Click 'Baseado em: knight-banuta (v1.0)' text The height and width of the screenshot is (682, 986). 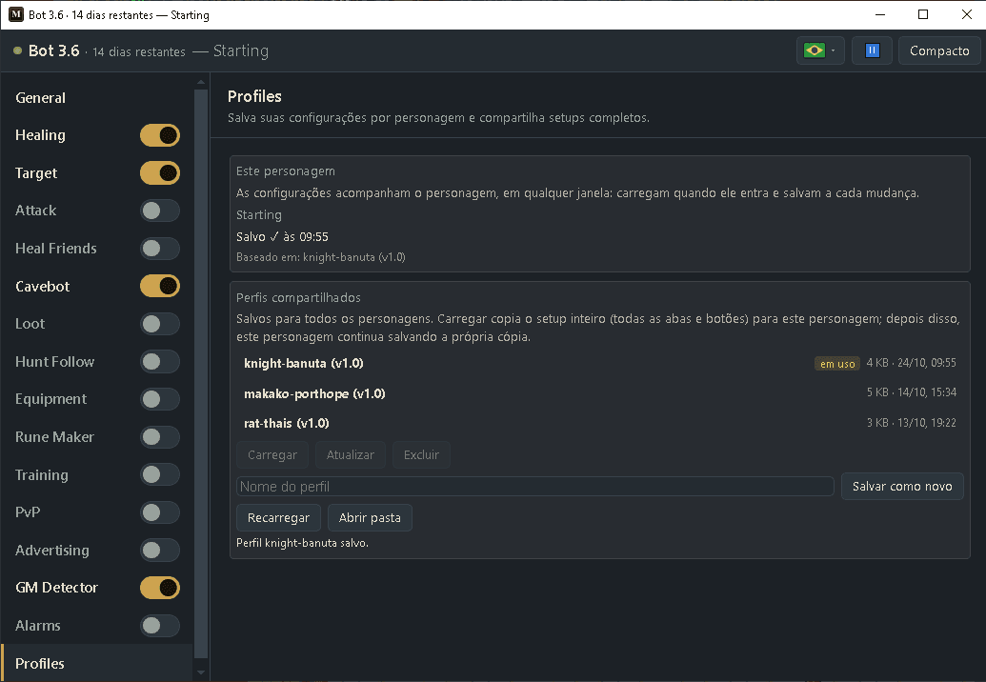coord(321,257)
